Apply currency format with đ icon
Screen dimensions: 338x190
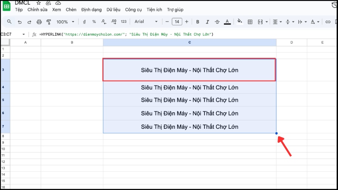(84, 22)
